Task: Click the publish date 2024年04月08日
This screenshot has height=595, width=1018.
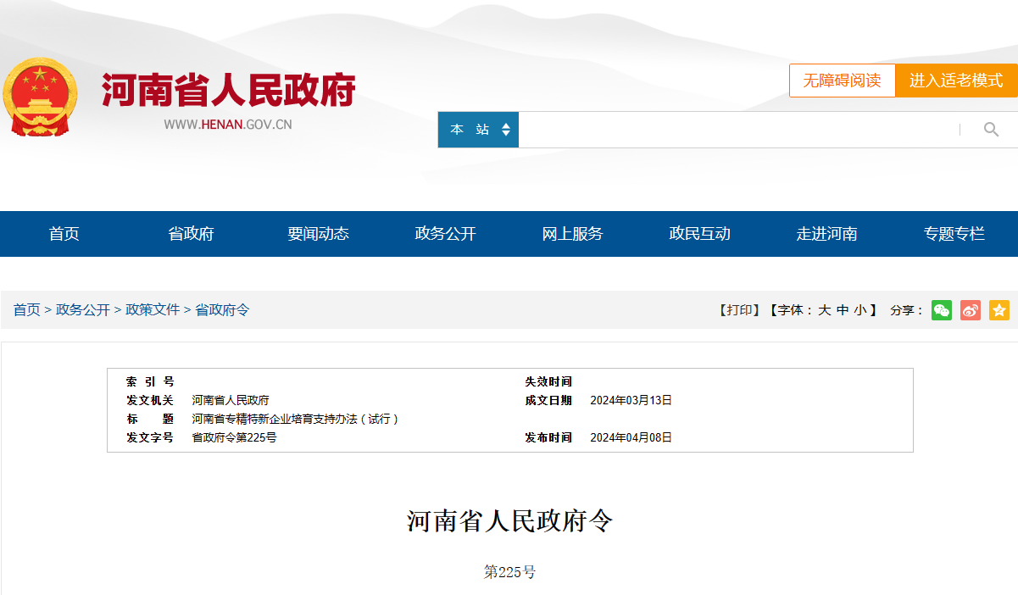Action: [x=631, y=437]
